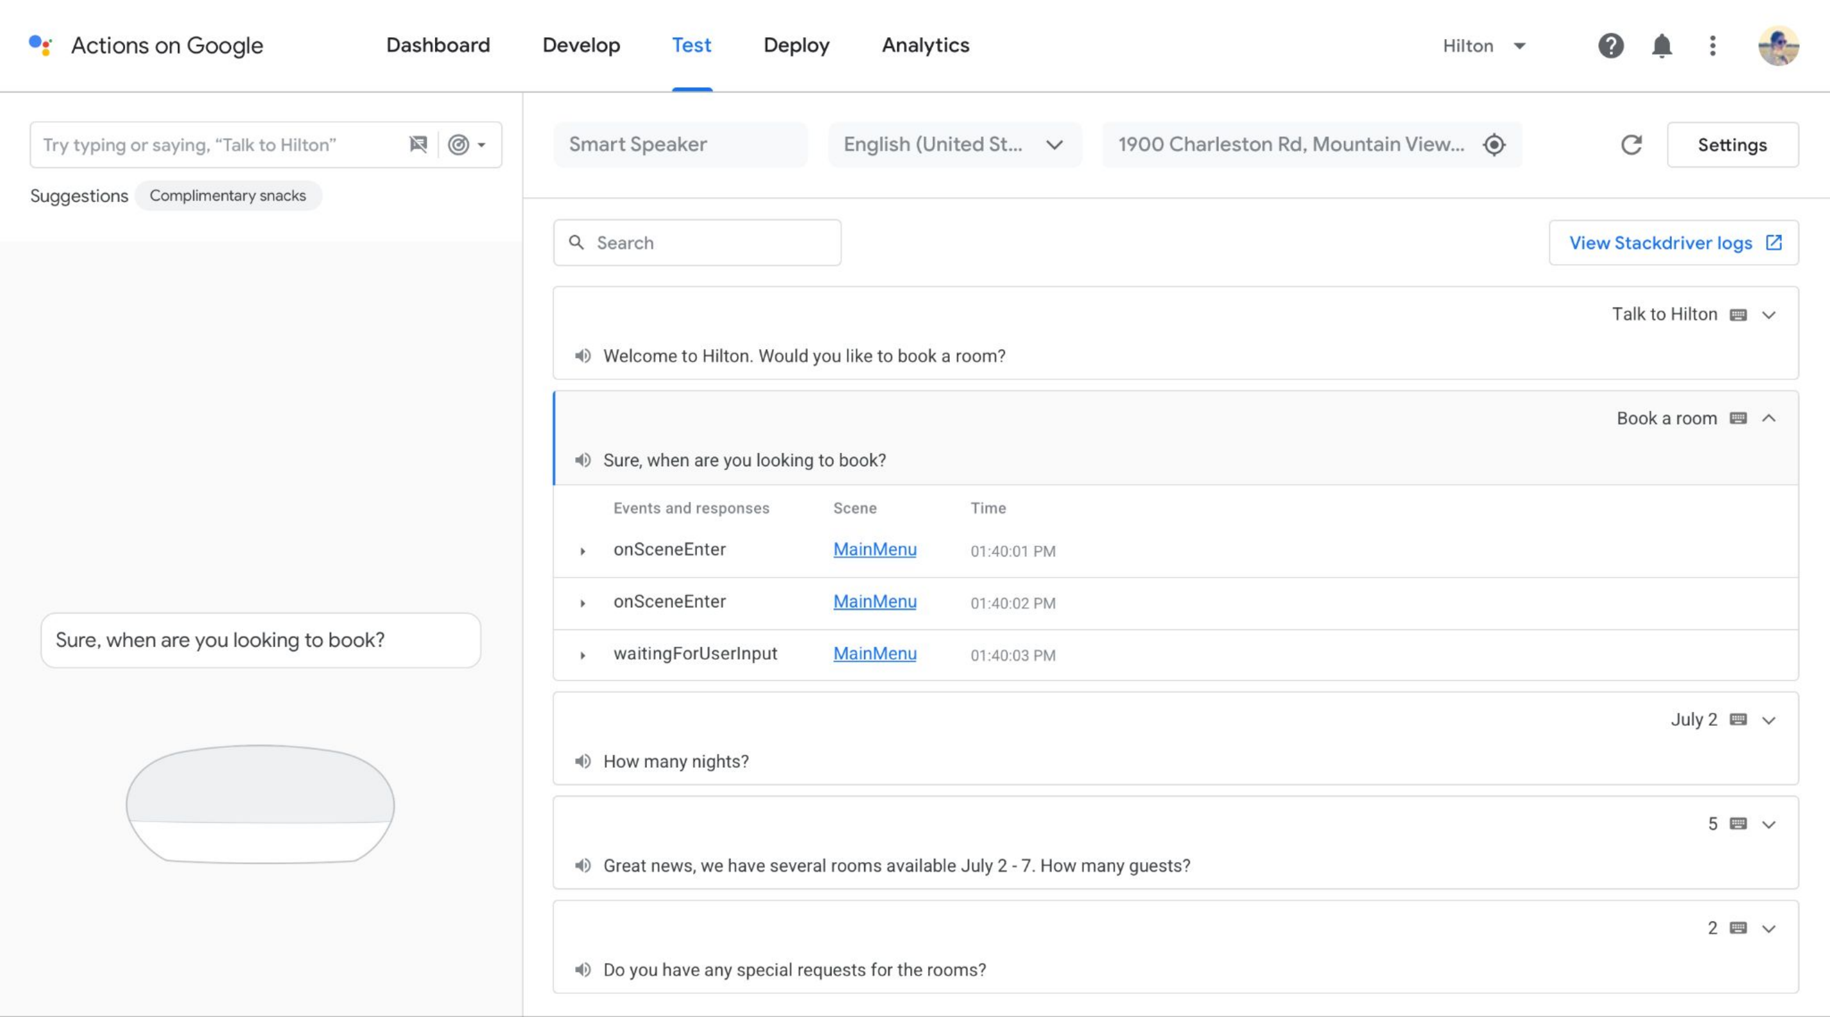
Task: Click 'Do you have any special requests' text
Action: (794, 970)
